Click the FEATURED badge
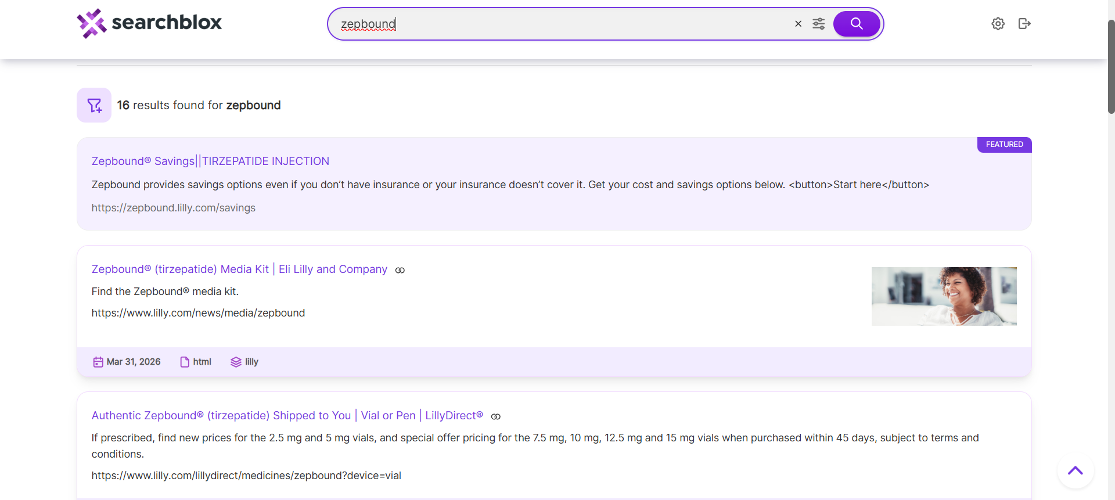Image resolution: width=1115 pixels, height=500 pixels. pyautogui.click(x=1004, y=145)
